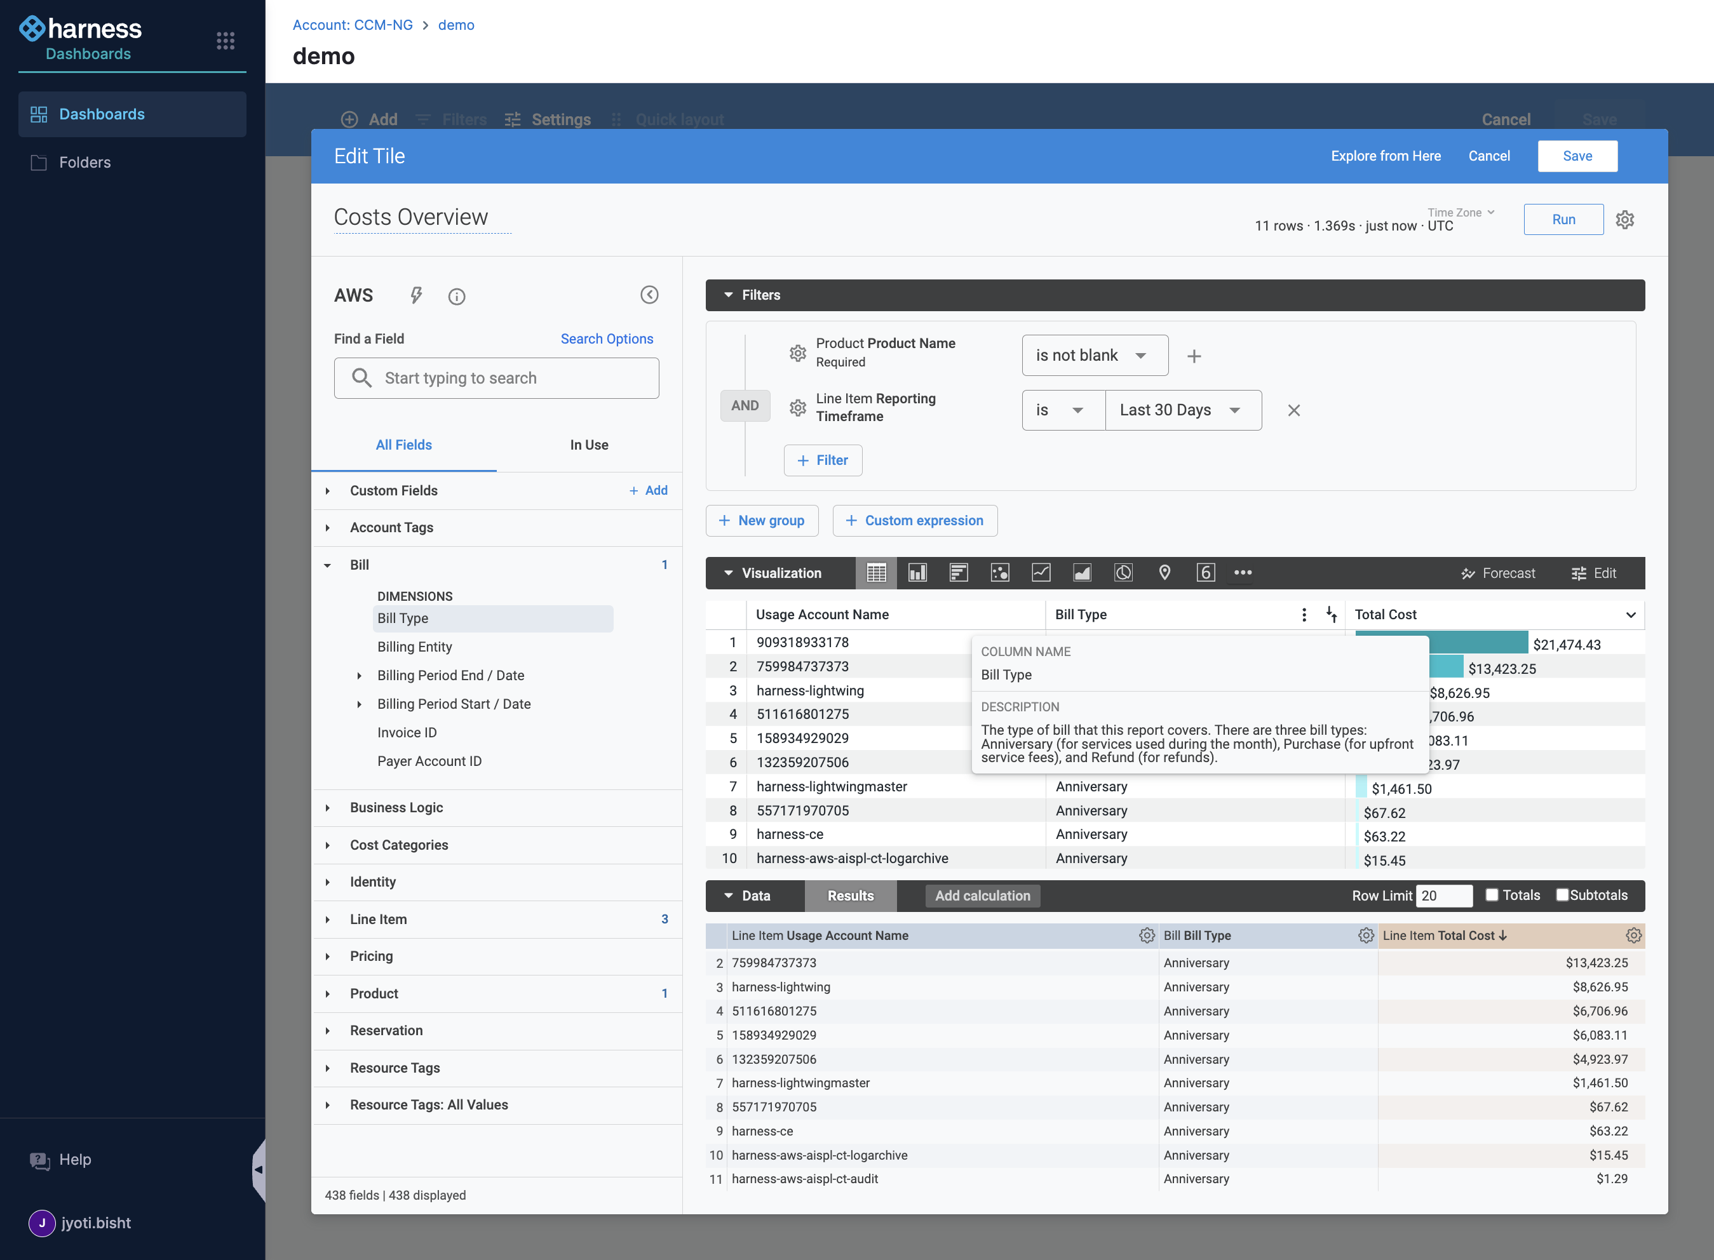This screenshot has width=1714, height=1260.
Task: Click the Find a Field search box
Action: (497, 379)
